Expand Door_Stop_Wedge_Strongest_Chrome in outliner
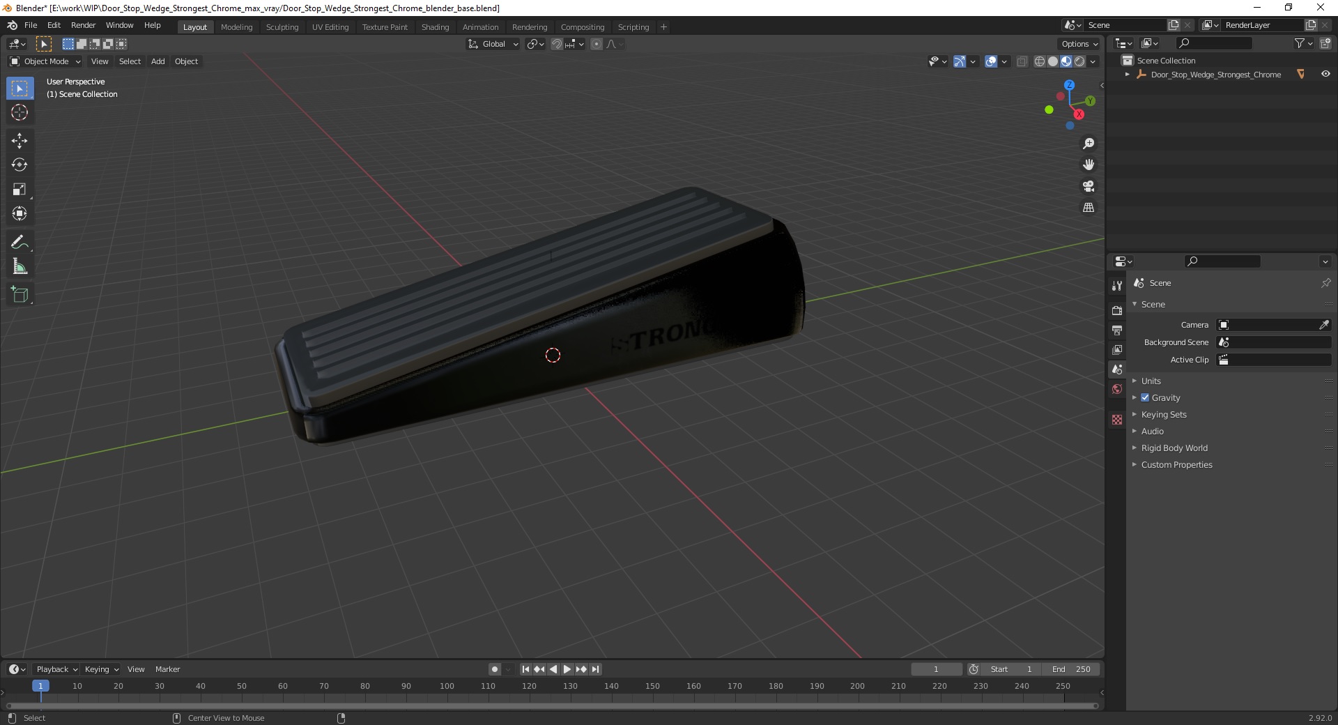Screen dimensions: 1338x725 (1128, 74)
